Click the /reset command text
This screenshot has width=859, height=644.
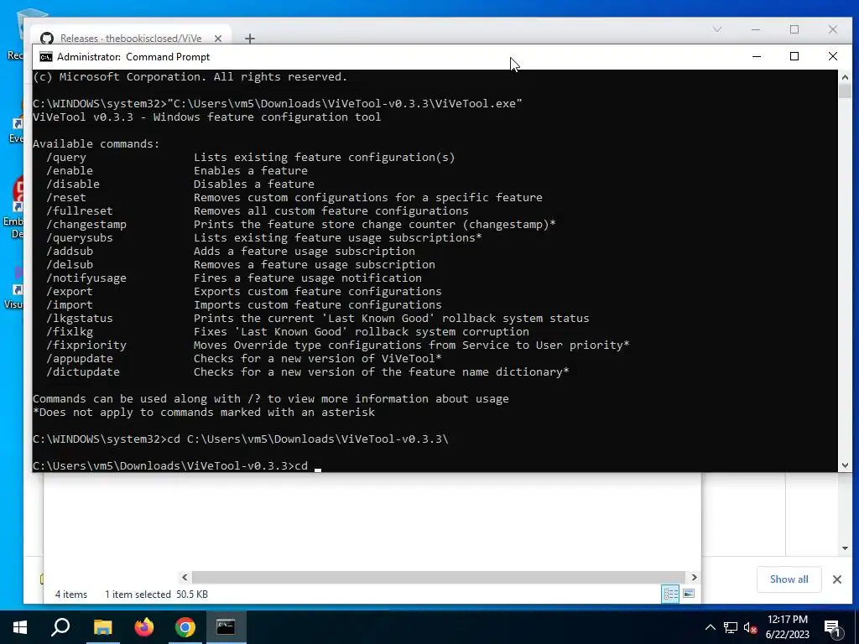pyautogui.click(x=66, y=198)
